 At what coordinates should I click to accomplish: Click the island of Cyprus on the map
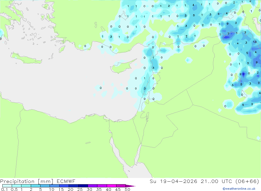[122, 66]
